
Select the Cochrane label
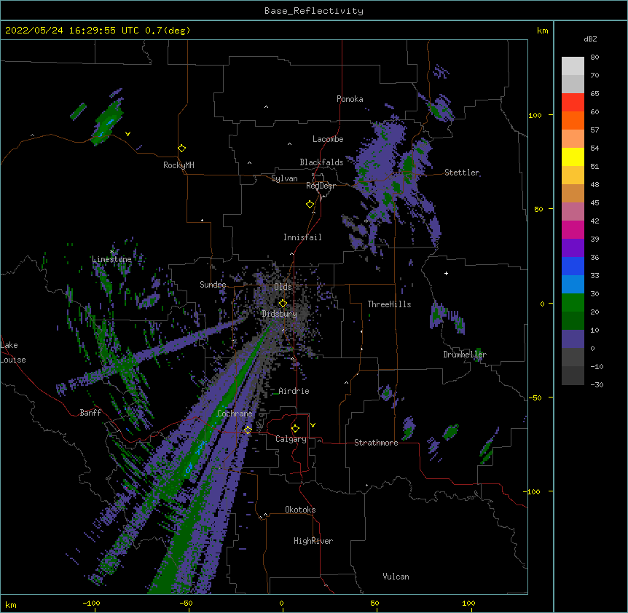[x=235, y=414]
